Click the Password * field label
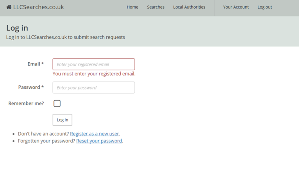 pos(31,87)
